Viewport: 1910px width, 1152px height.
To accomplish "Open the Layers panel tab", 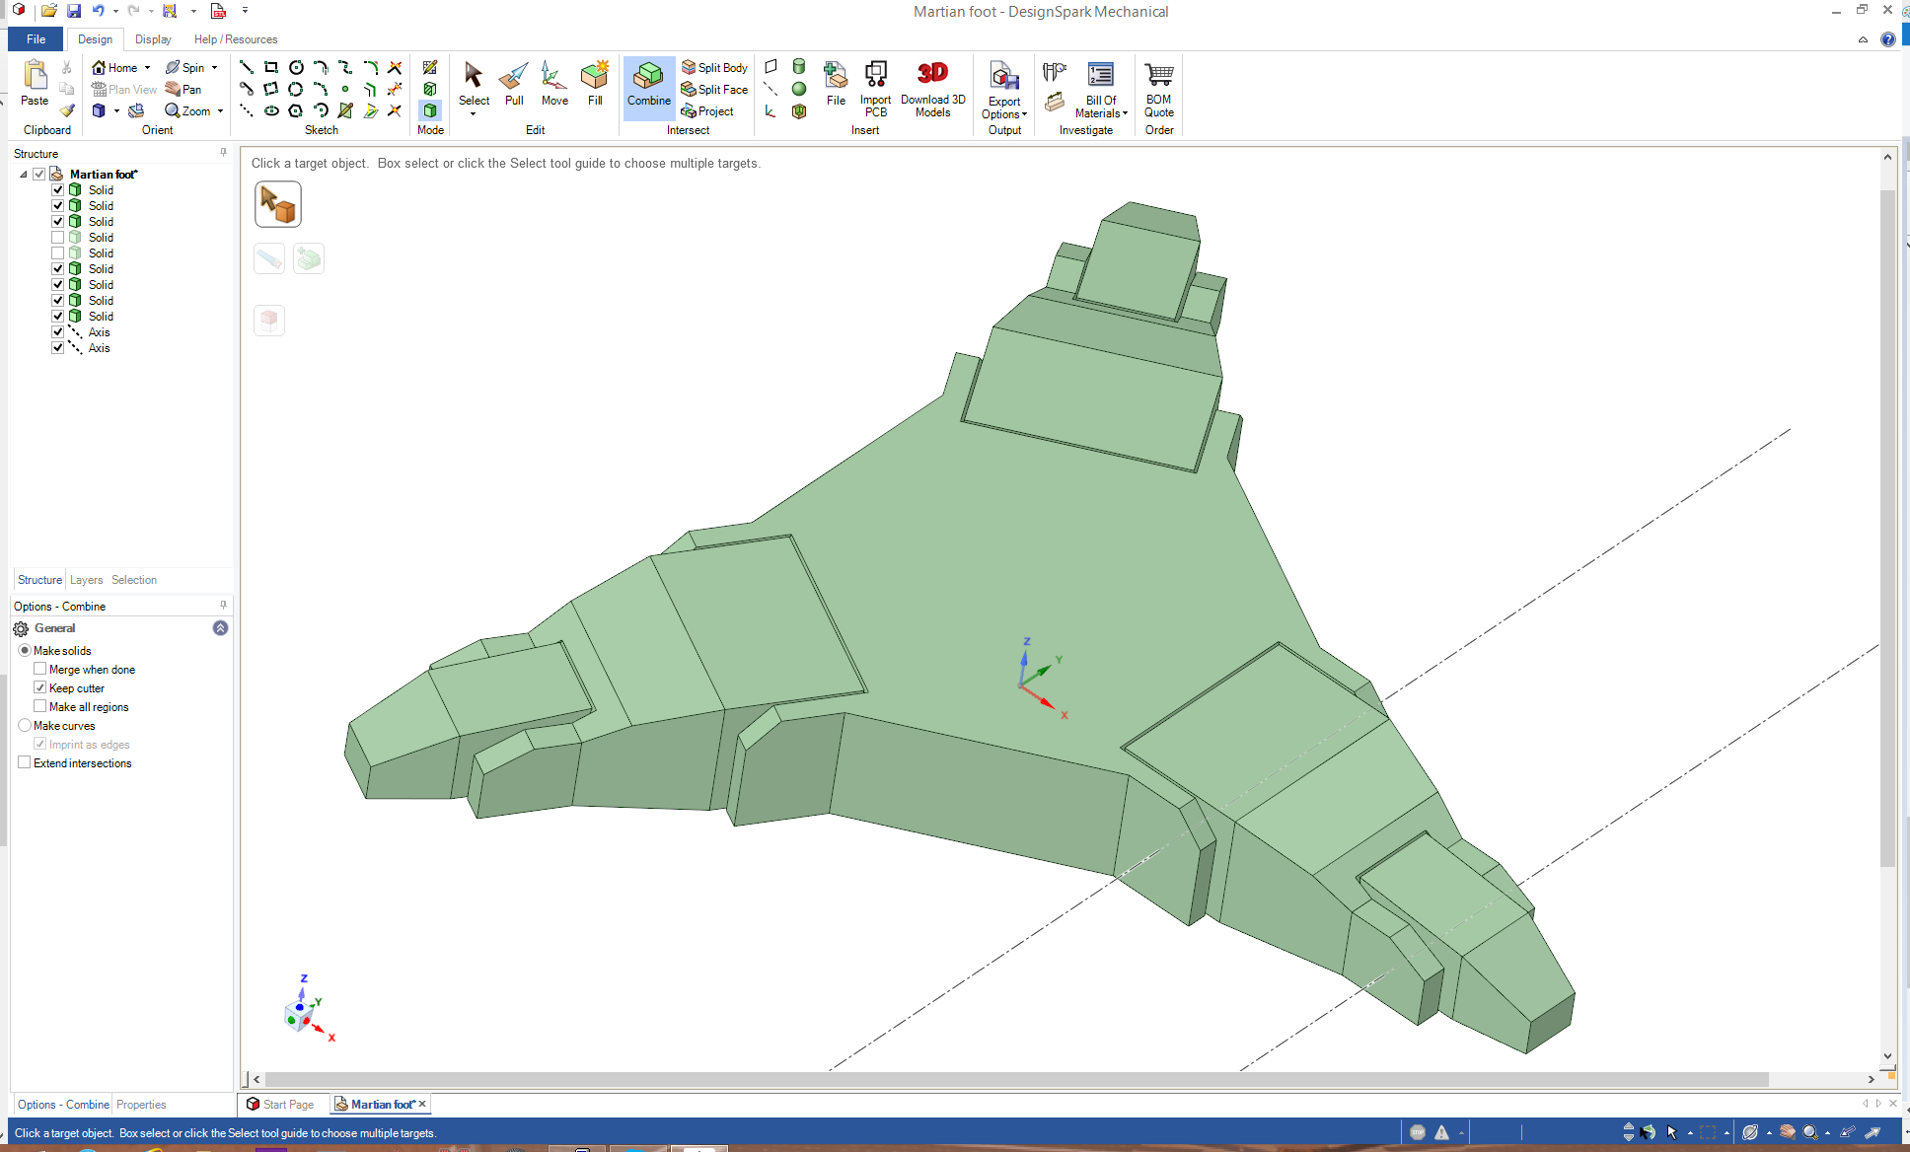I will 86,580.
